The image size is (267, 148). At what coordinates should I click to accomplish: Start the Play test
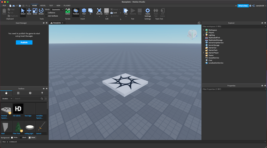tap(126, 11)
